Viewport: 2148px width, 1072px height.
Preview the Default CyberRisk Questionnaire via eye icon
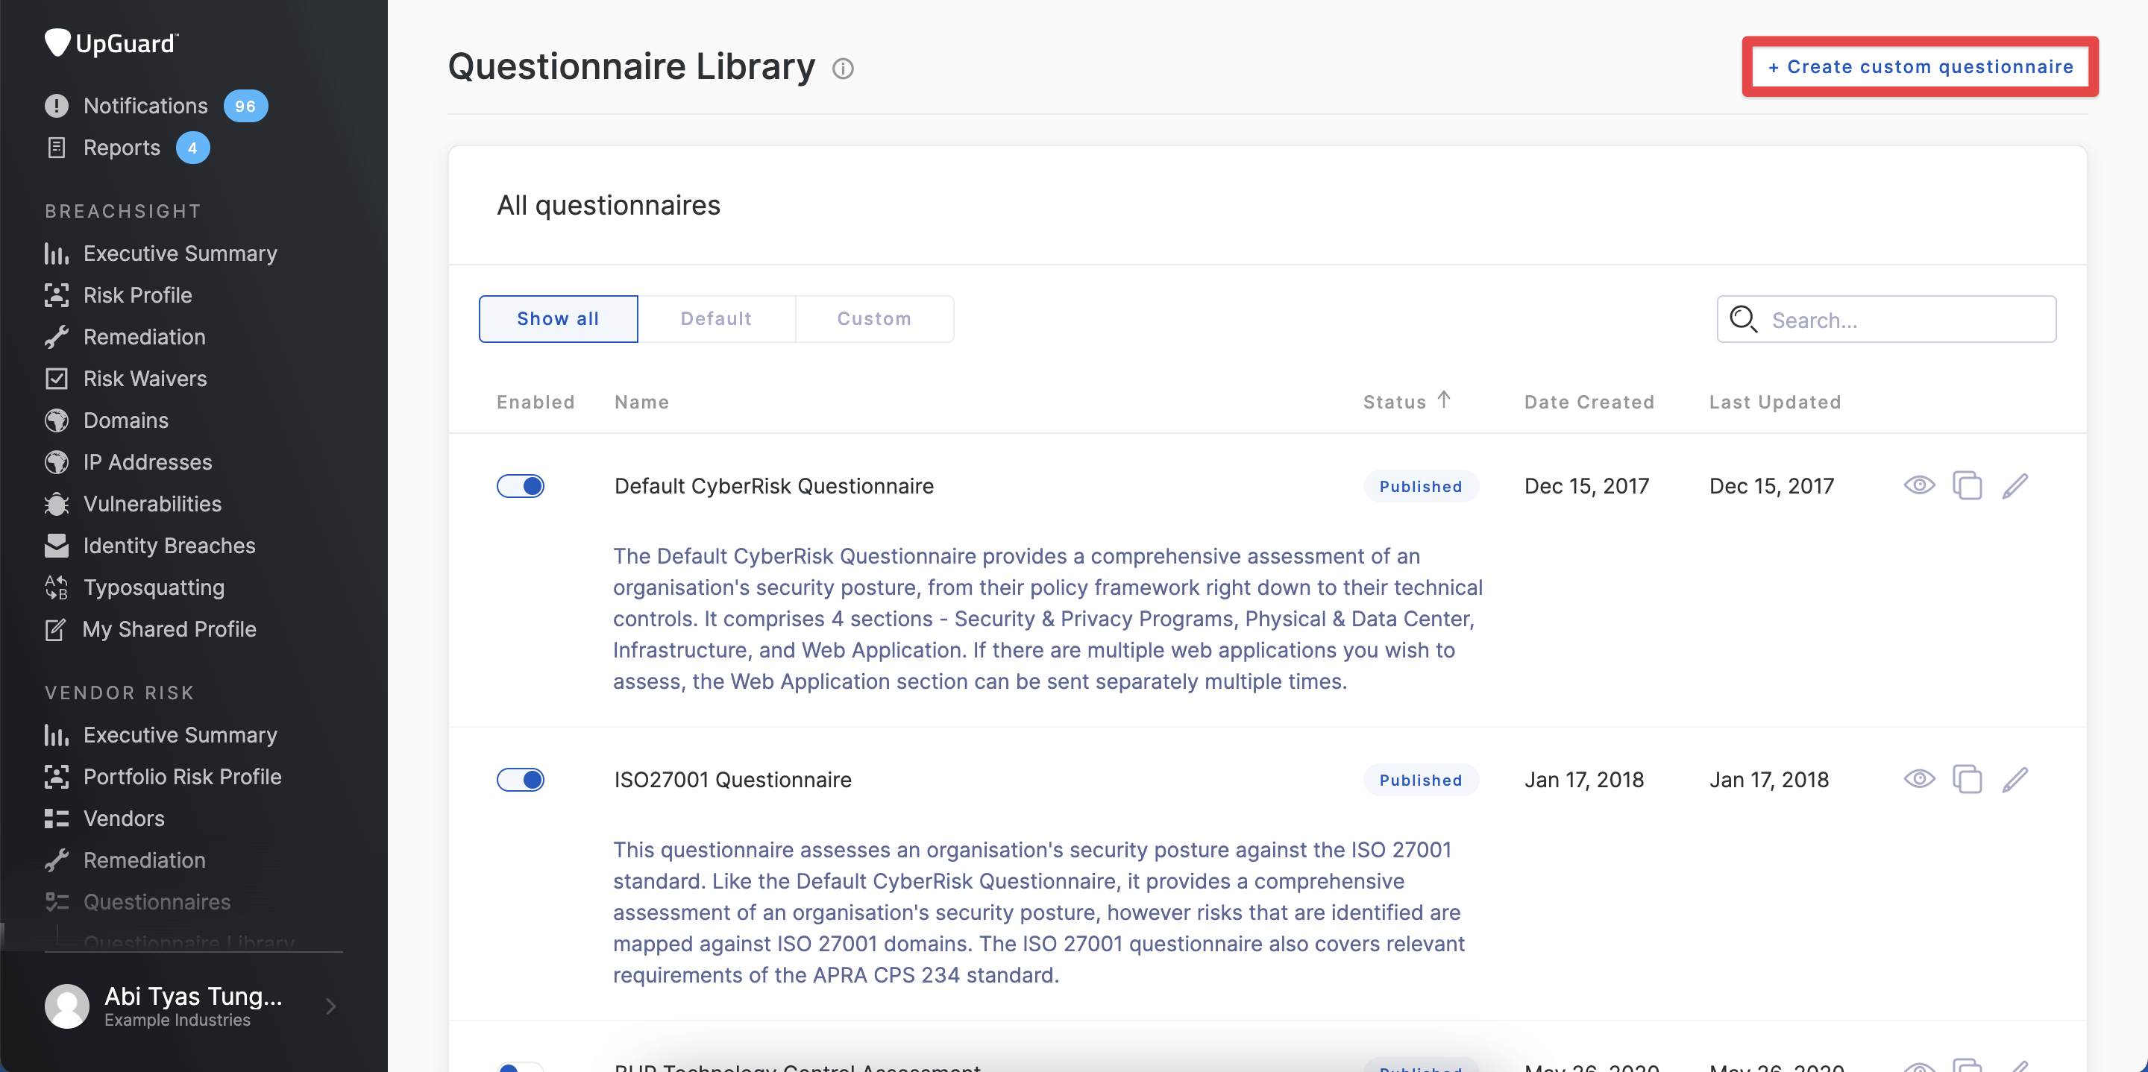point(1919,485)
